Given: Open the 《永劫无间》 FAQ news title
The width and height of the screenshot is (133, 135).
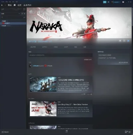Looking at the screenshot, I should [x=71, y=80].
